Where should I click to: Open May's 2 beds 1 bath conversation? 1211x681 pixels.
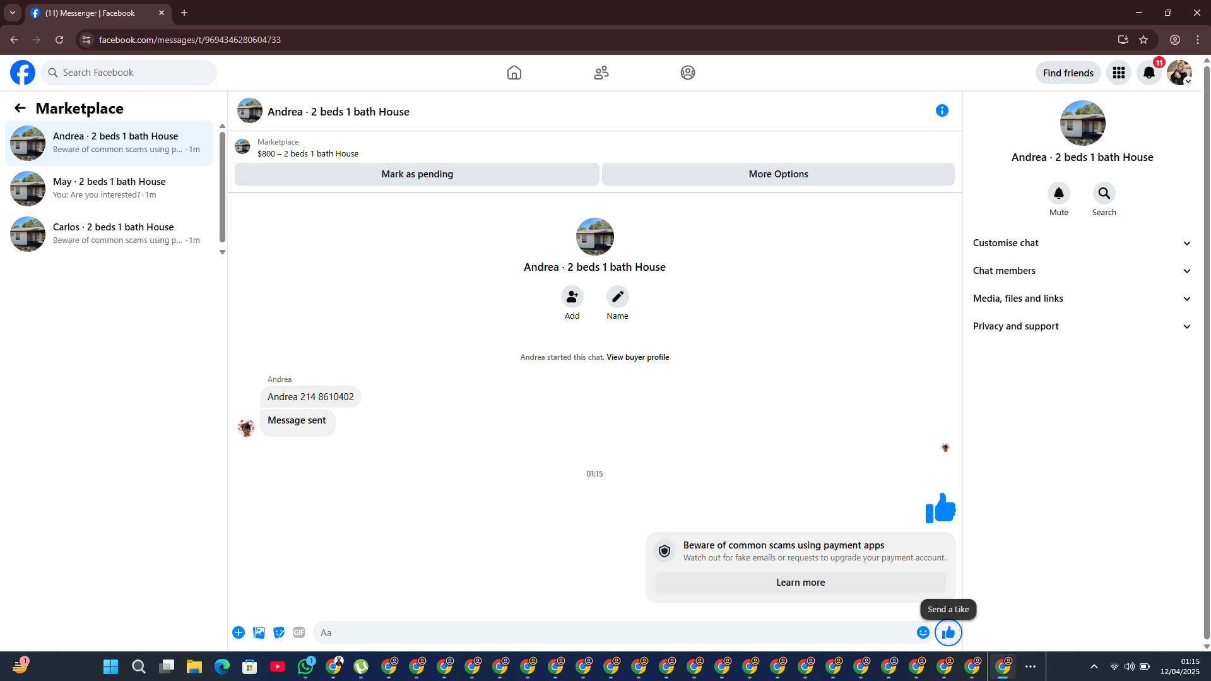109,189
